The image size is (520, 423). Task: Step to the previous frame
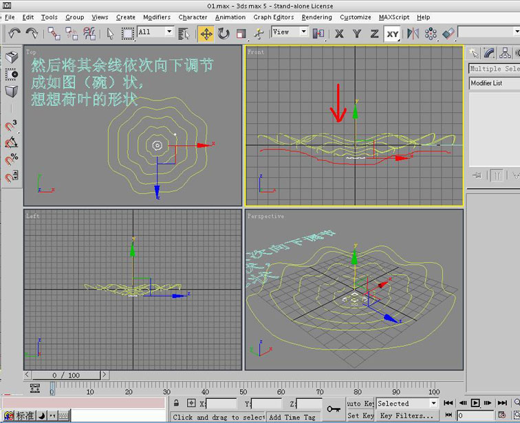pos(463,403)
